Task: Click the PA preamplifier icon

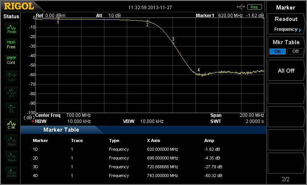Action: (11, 108)
